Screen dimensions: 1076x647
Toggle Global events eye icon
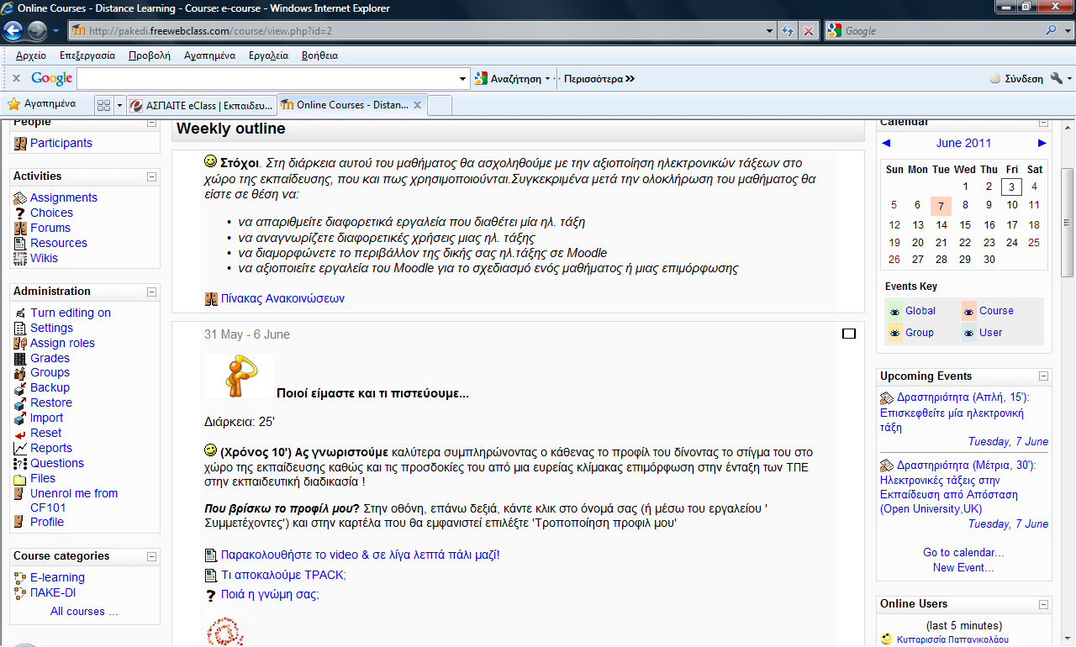pos(895,311)
